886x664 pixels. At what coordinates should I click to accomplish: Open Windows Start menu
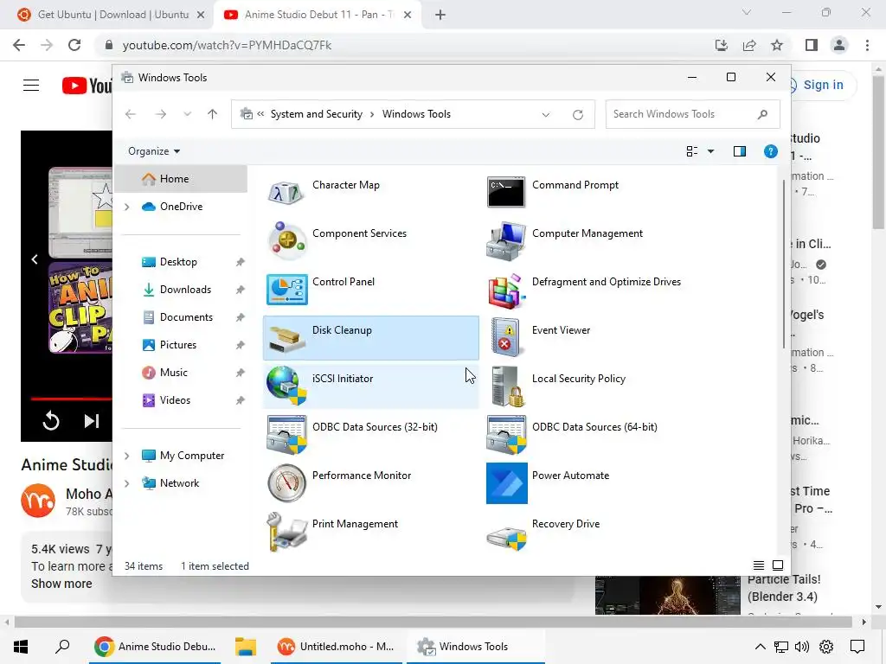21,647
